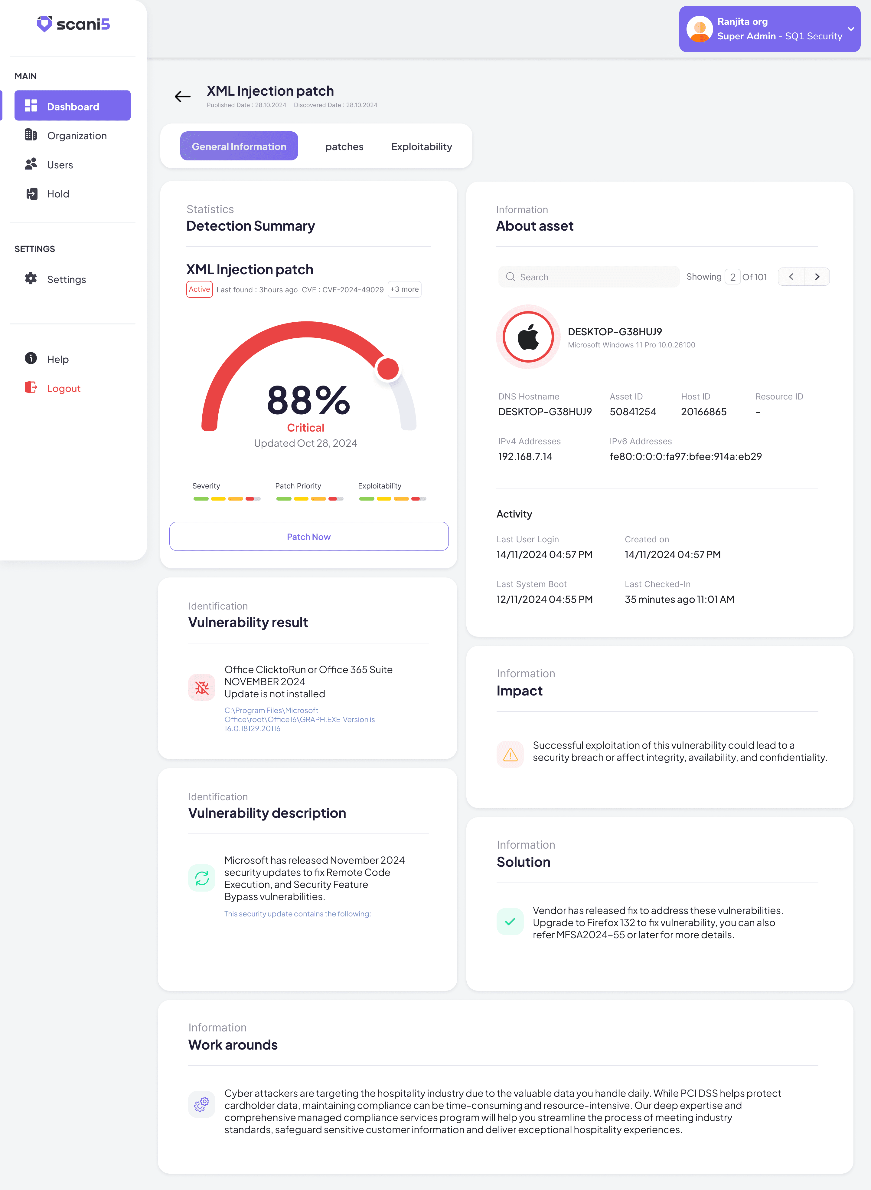
Task: Open the Exploitability tab
Action: pyautogui.click(x=421, y=147)
